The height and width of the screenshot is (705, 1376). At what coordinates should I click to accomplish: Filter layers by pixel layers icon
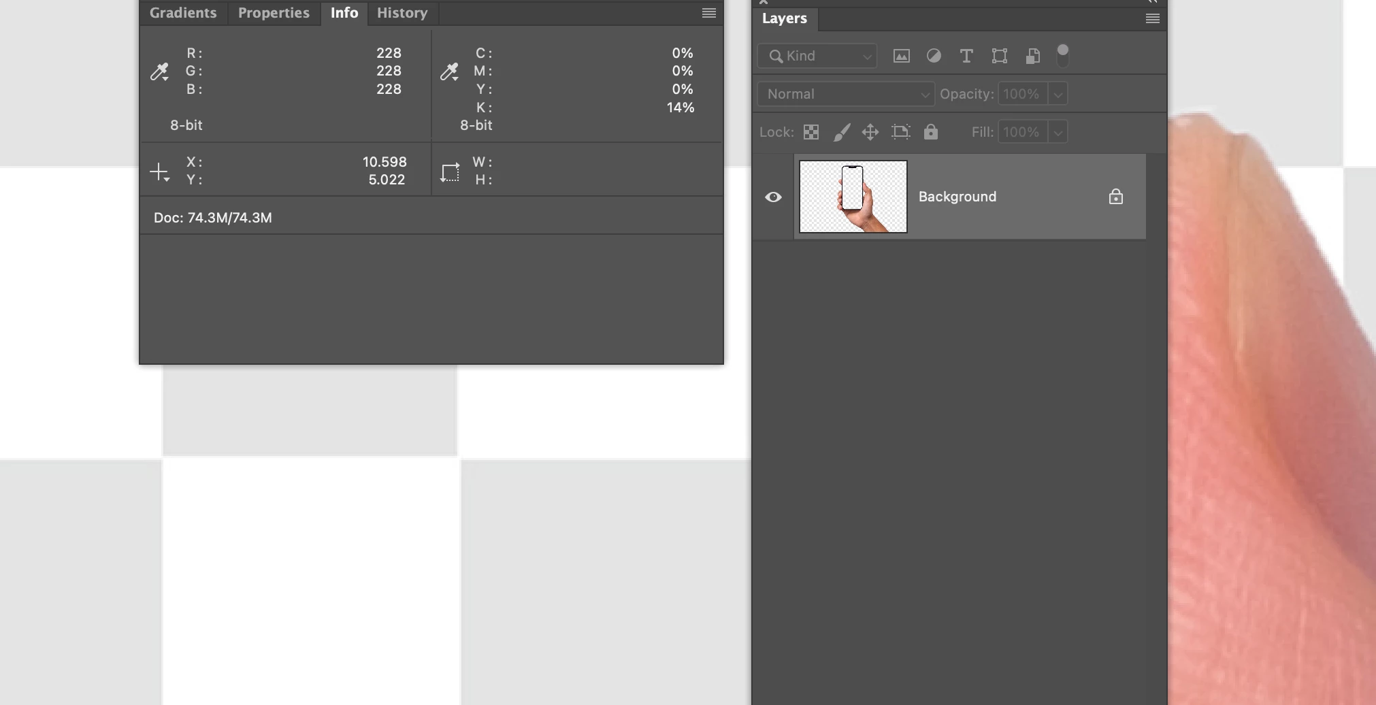click(x=901, y=56)
